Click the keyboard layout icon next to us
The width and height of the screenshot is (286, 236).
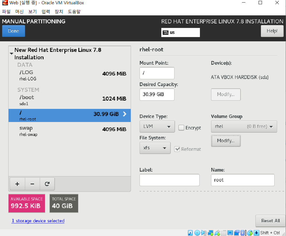165,32
